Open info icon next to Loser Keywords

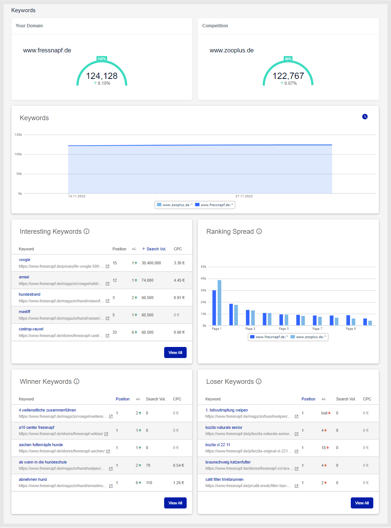point(259,381)
